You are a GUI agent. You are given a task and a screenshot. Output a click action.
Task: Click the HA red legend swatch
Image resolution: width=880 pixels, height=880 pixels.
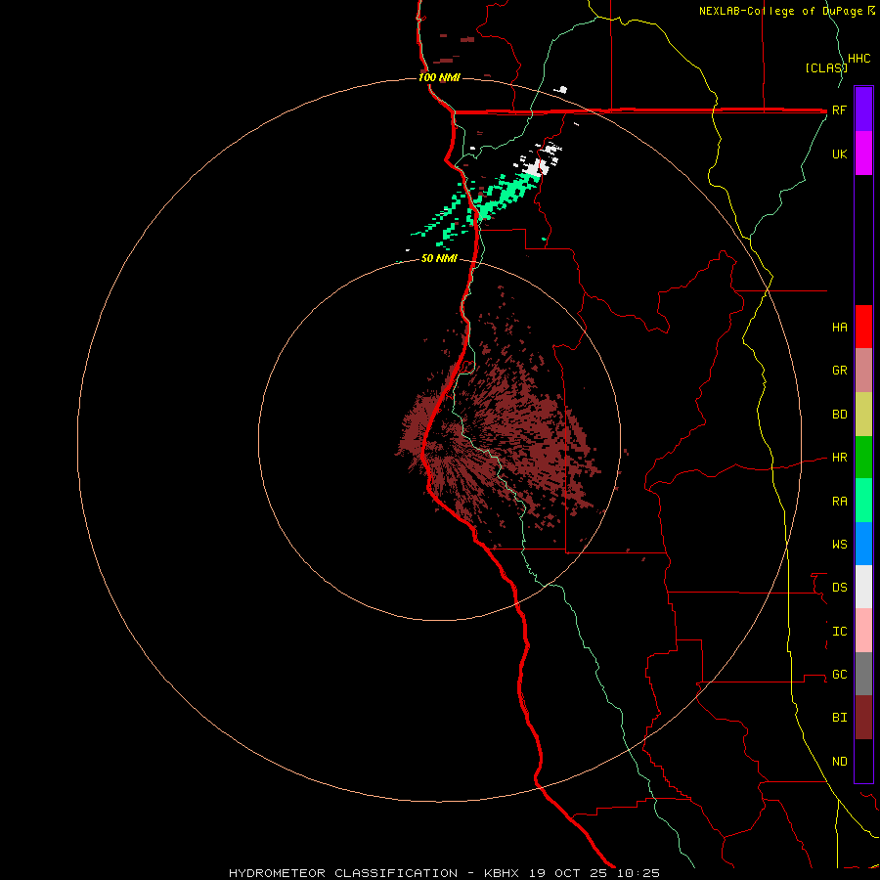click(863, 327)
